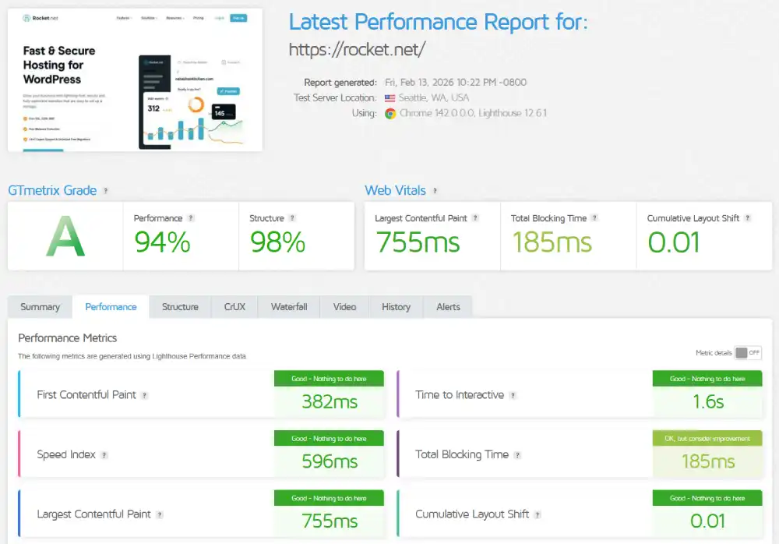The width and height of the screenshot is (779, 544).
Task: Open the CrUX tab
Action: coord(234,306)
